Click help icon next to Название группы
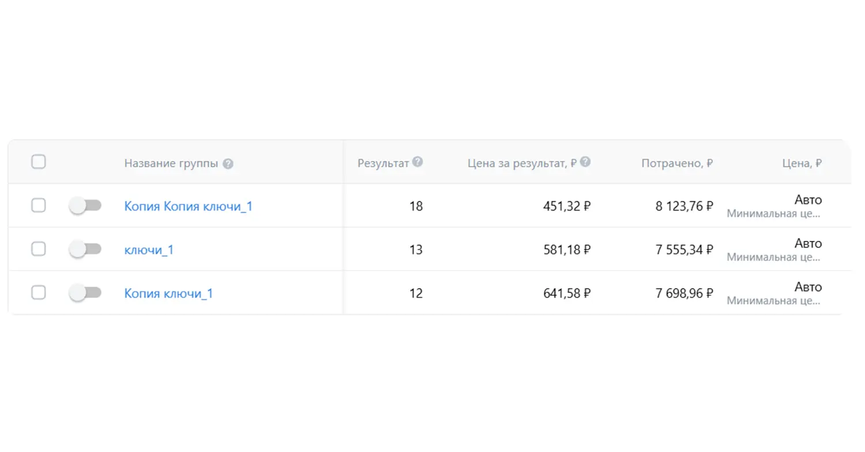The height and width of the screenshot is (452, 865). (x=228, y=164)
